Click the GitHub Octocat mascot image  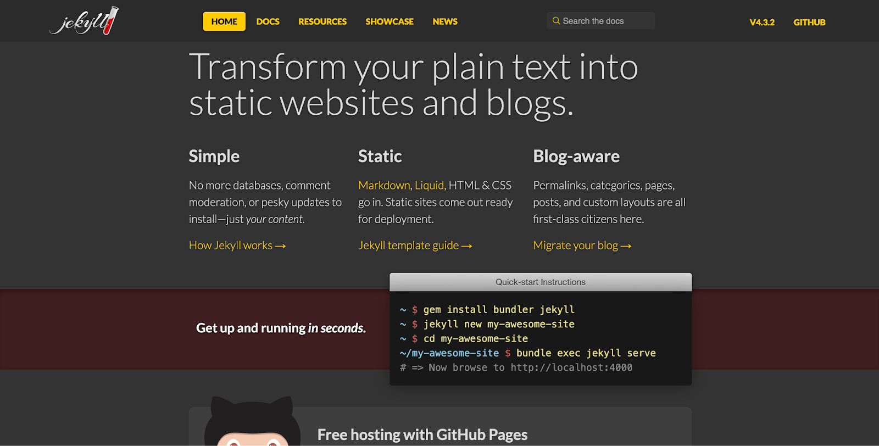[252, 421]
